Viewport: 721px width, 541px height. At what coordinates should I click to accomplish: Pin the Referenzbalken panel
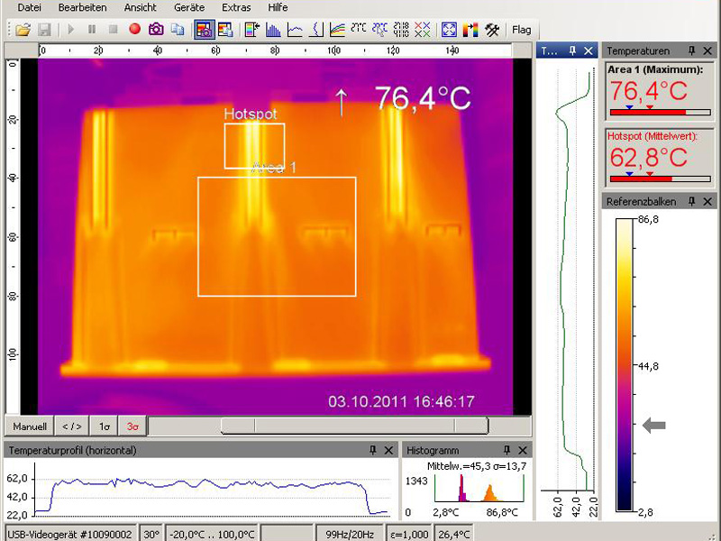click(x=691, y=201)
